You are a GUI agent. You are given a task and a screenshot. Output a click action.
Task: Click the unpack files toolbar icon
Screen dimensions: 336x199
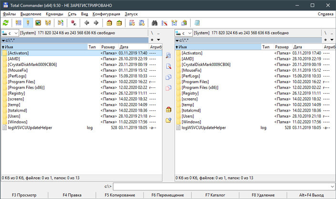119,23
